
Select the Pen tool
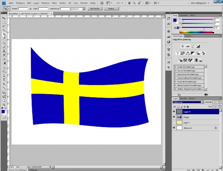tap(4, 75)
